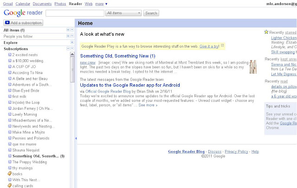
Task: Click the Search button
Action: 151,13
